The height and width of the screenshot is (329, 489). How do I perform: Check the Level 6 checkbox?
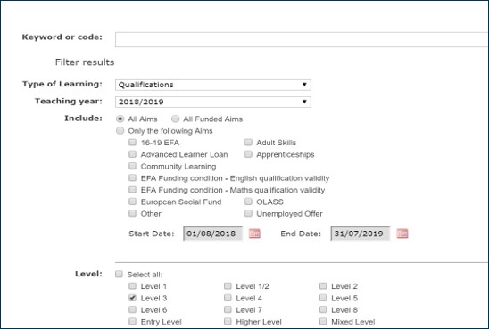(x=133, y=309)
